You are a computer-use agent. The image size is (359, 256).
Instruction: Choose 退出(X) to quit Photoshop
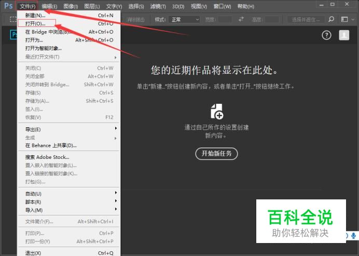(x=69, y=253)
